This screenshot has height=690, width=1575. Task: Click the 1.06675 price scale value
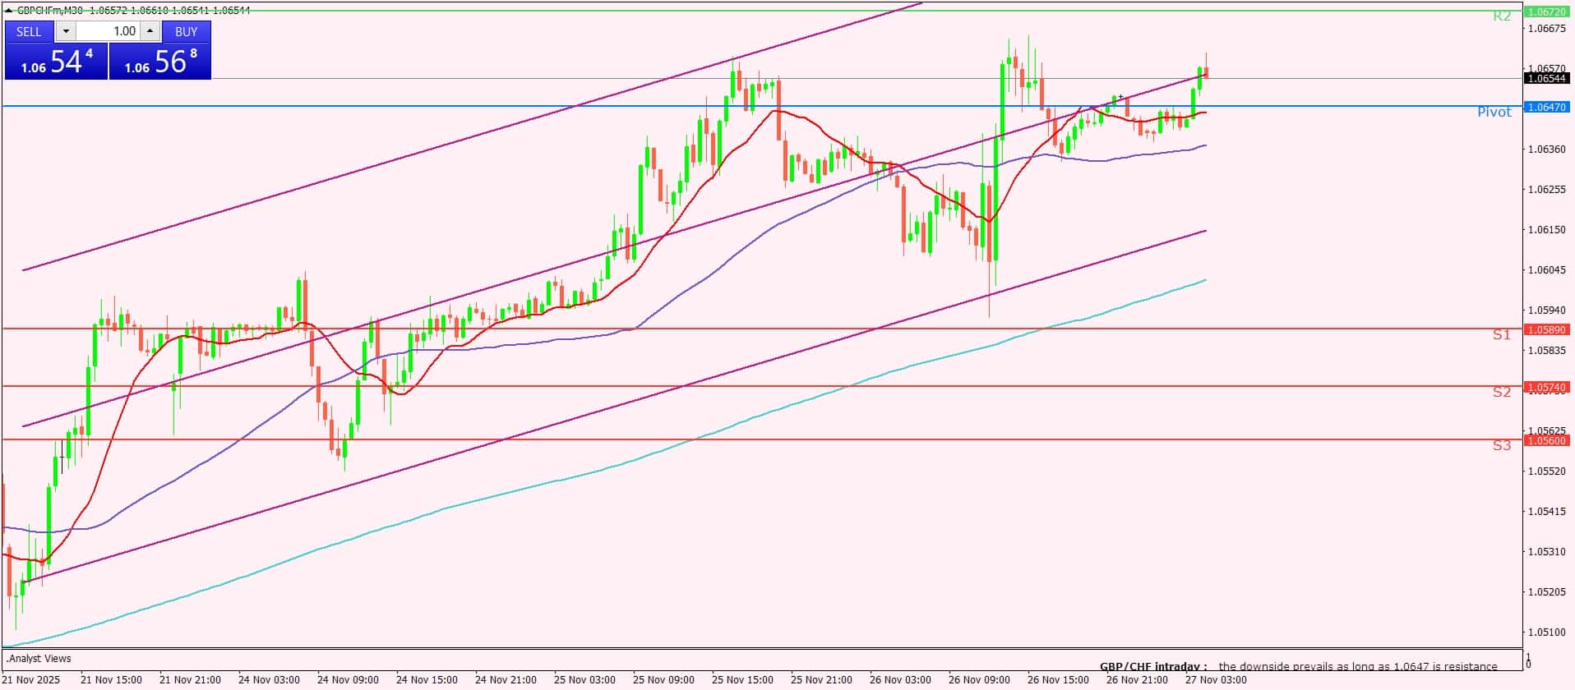click(1545, 29)
